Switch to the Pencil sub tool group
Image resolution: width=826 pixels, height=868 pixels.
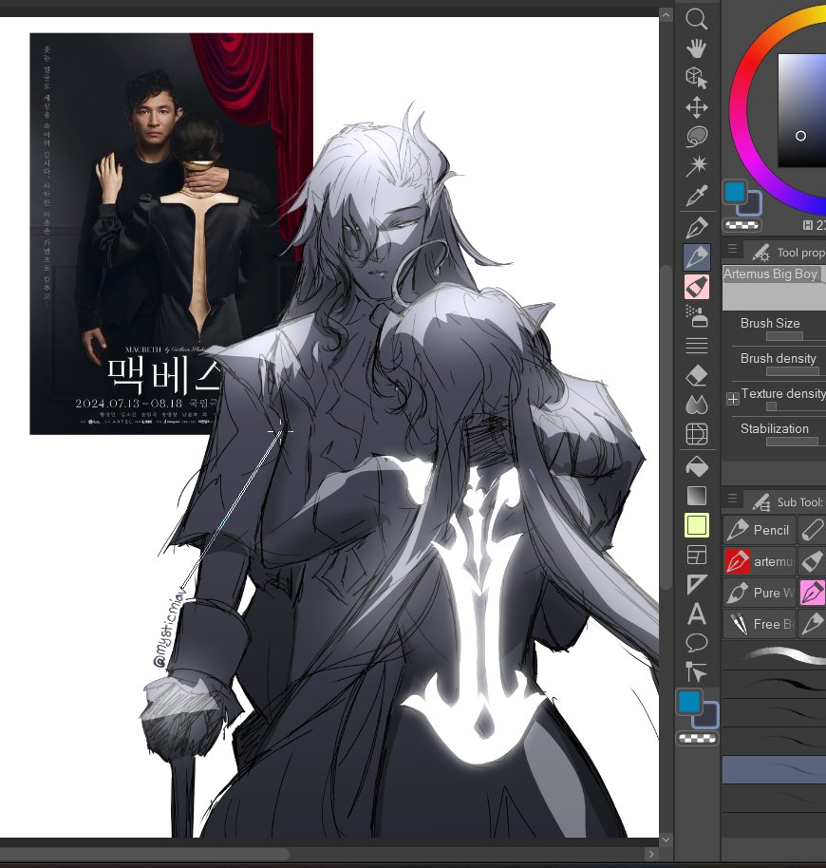click(x=759, y=530)
